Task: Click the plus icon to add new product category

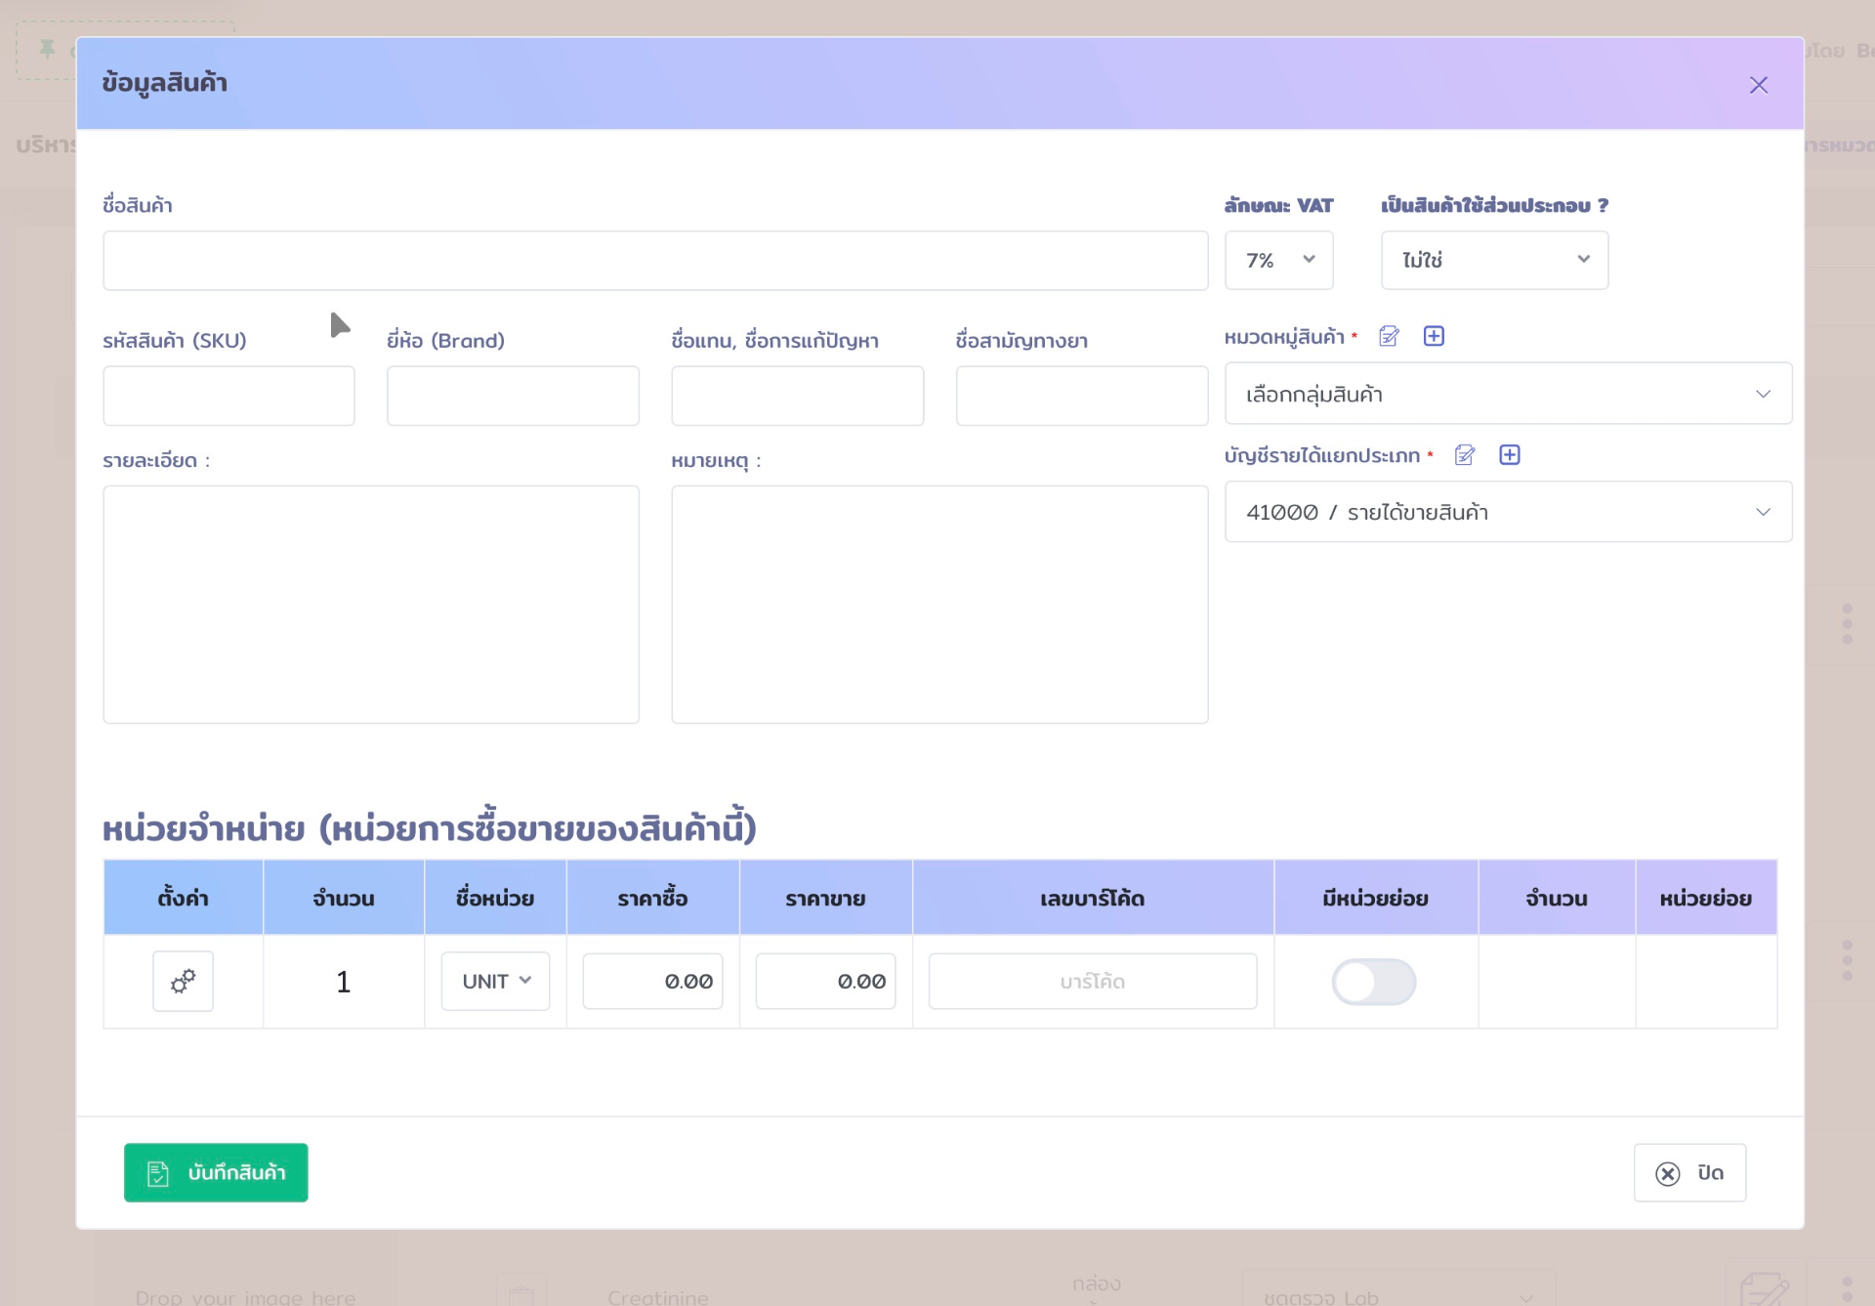Action: point(1435,336)
